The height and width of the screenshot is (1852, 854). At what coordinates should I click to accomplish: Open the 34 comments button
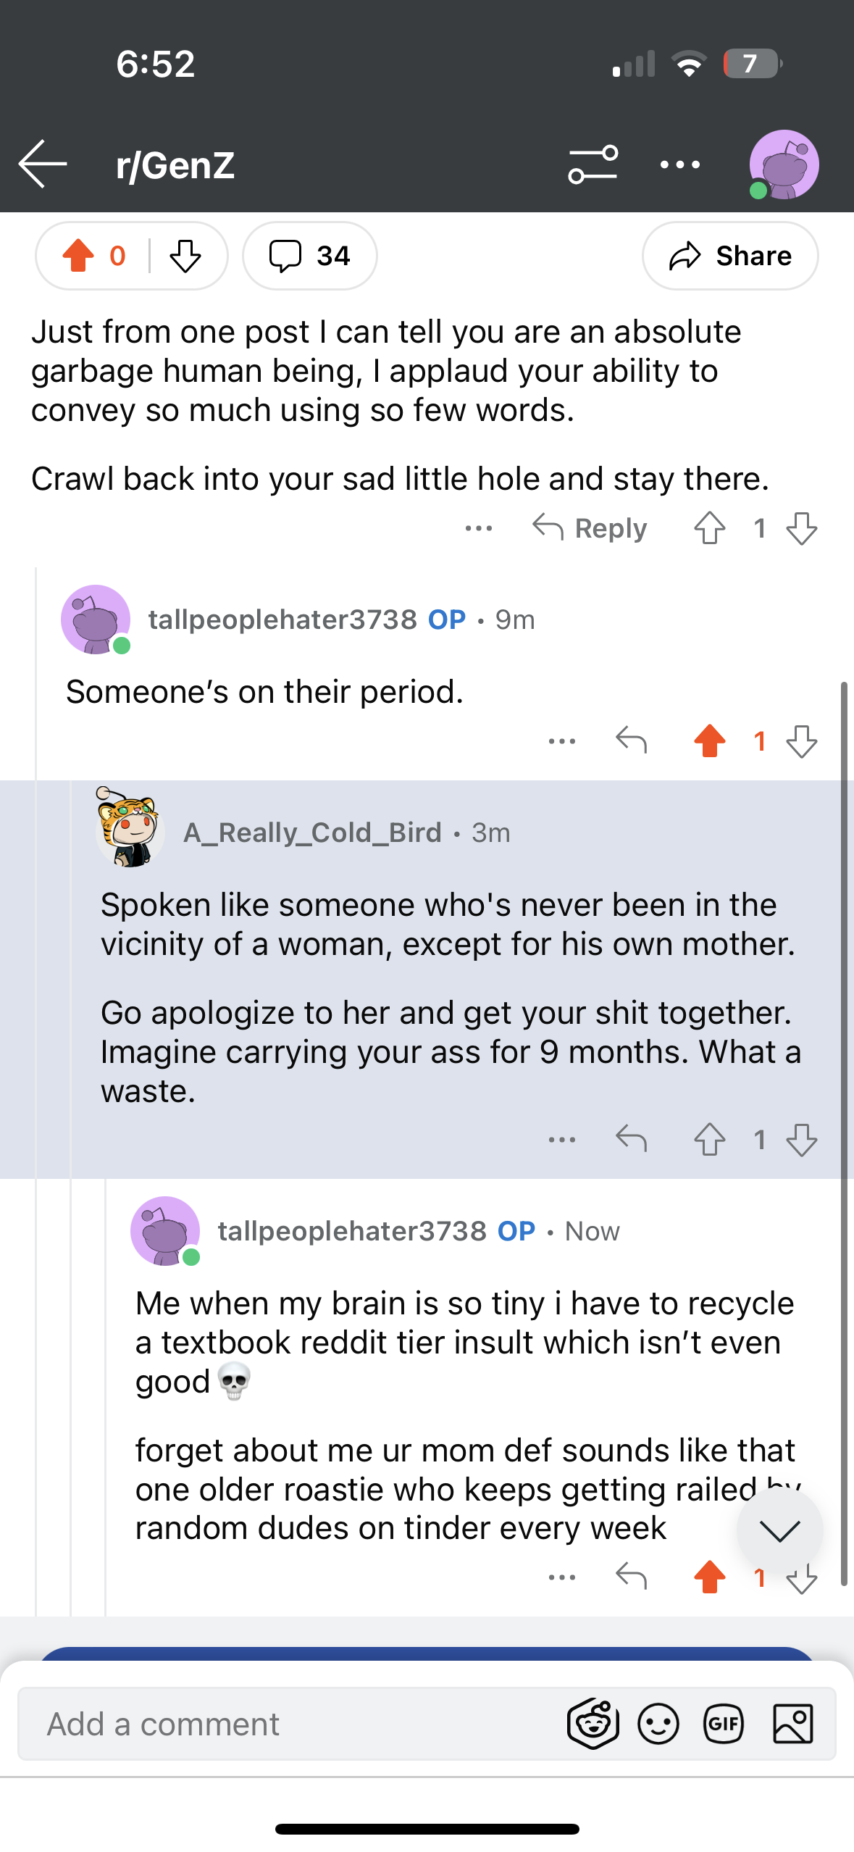[x=310, y=256]
